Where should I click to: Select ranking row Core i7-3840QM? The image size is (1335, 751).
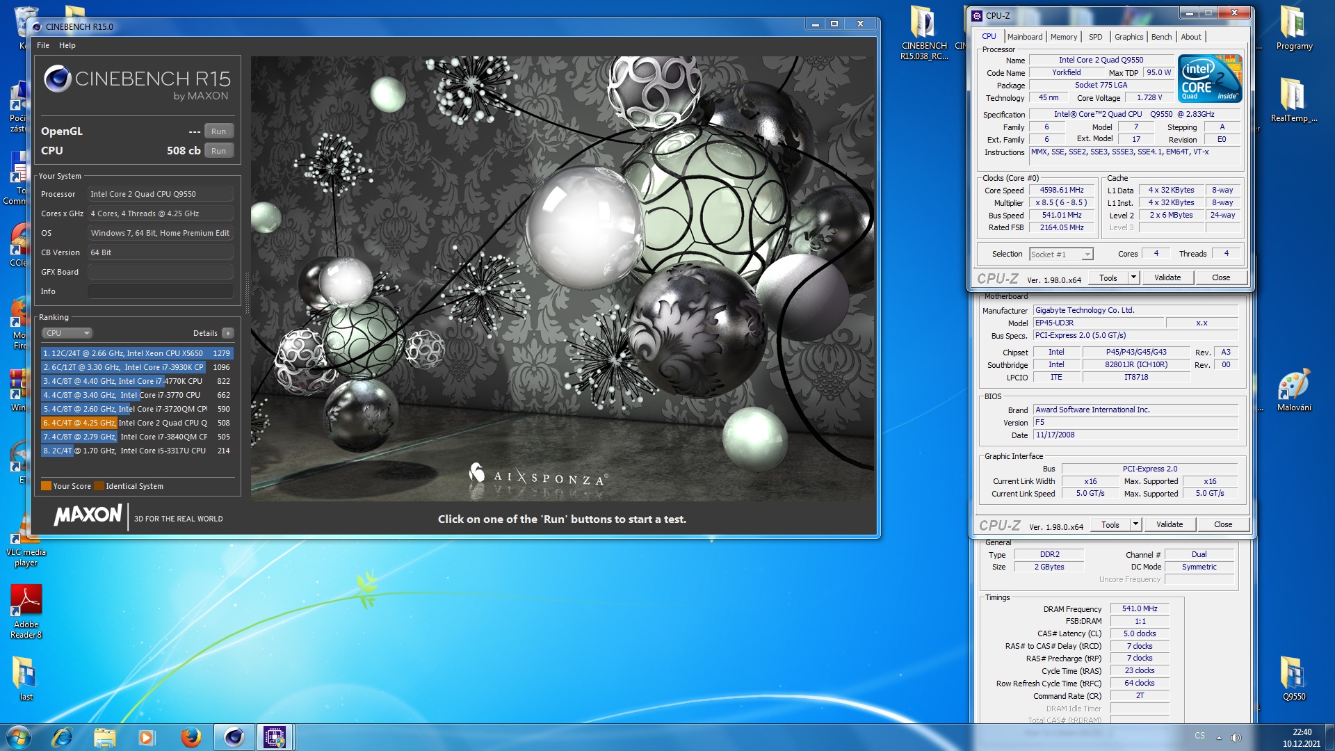tap(137, 437)
